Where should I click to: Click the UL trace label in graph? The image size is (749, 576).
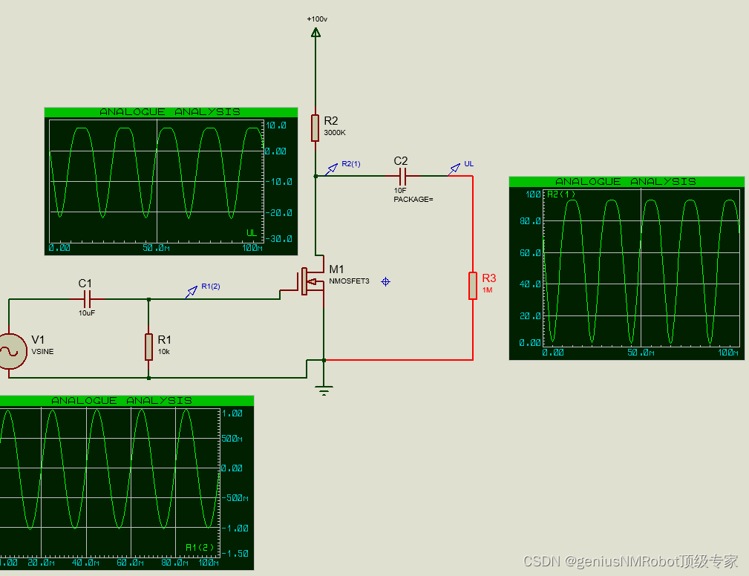(252, 233)
